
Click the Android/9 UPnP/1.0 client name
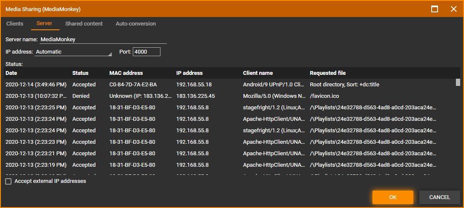[274, 85]
